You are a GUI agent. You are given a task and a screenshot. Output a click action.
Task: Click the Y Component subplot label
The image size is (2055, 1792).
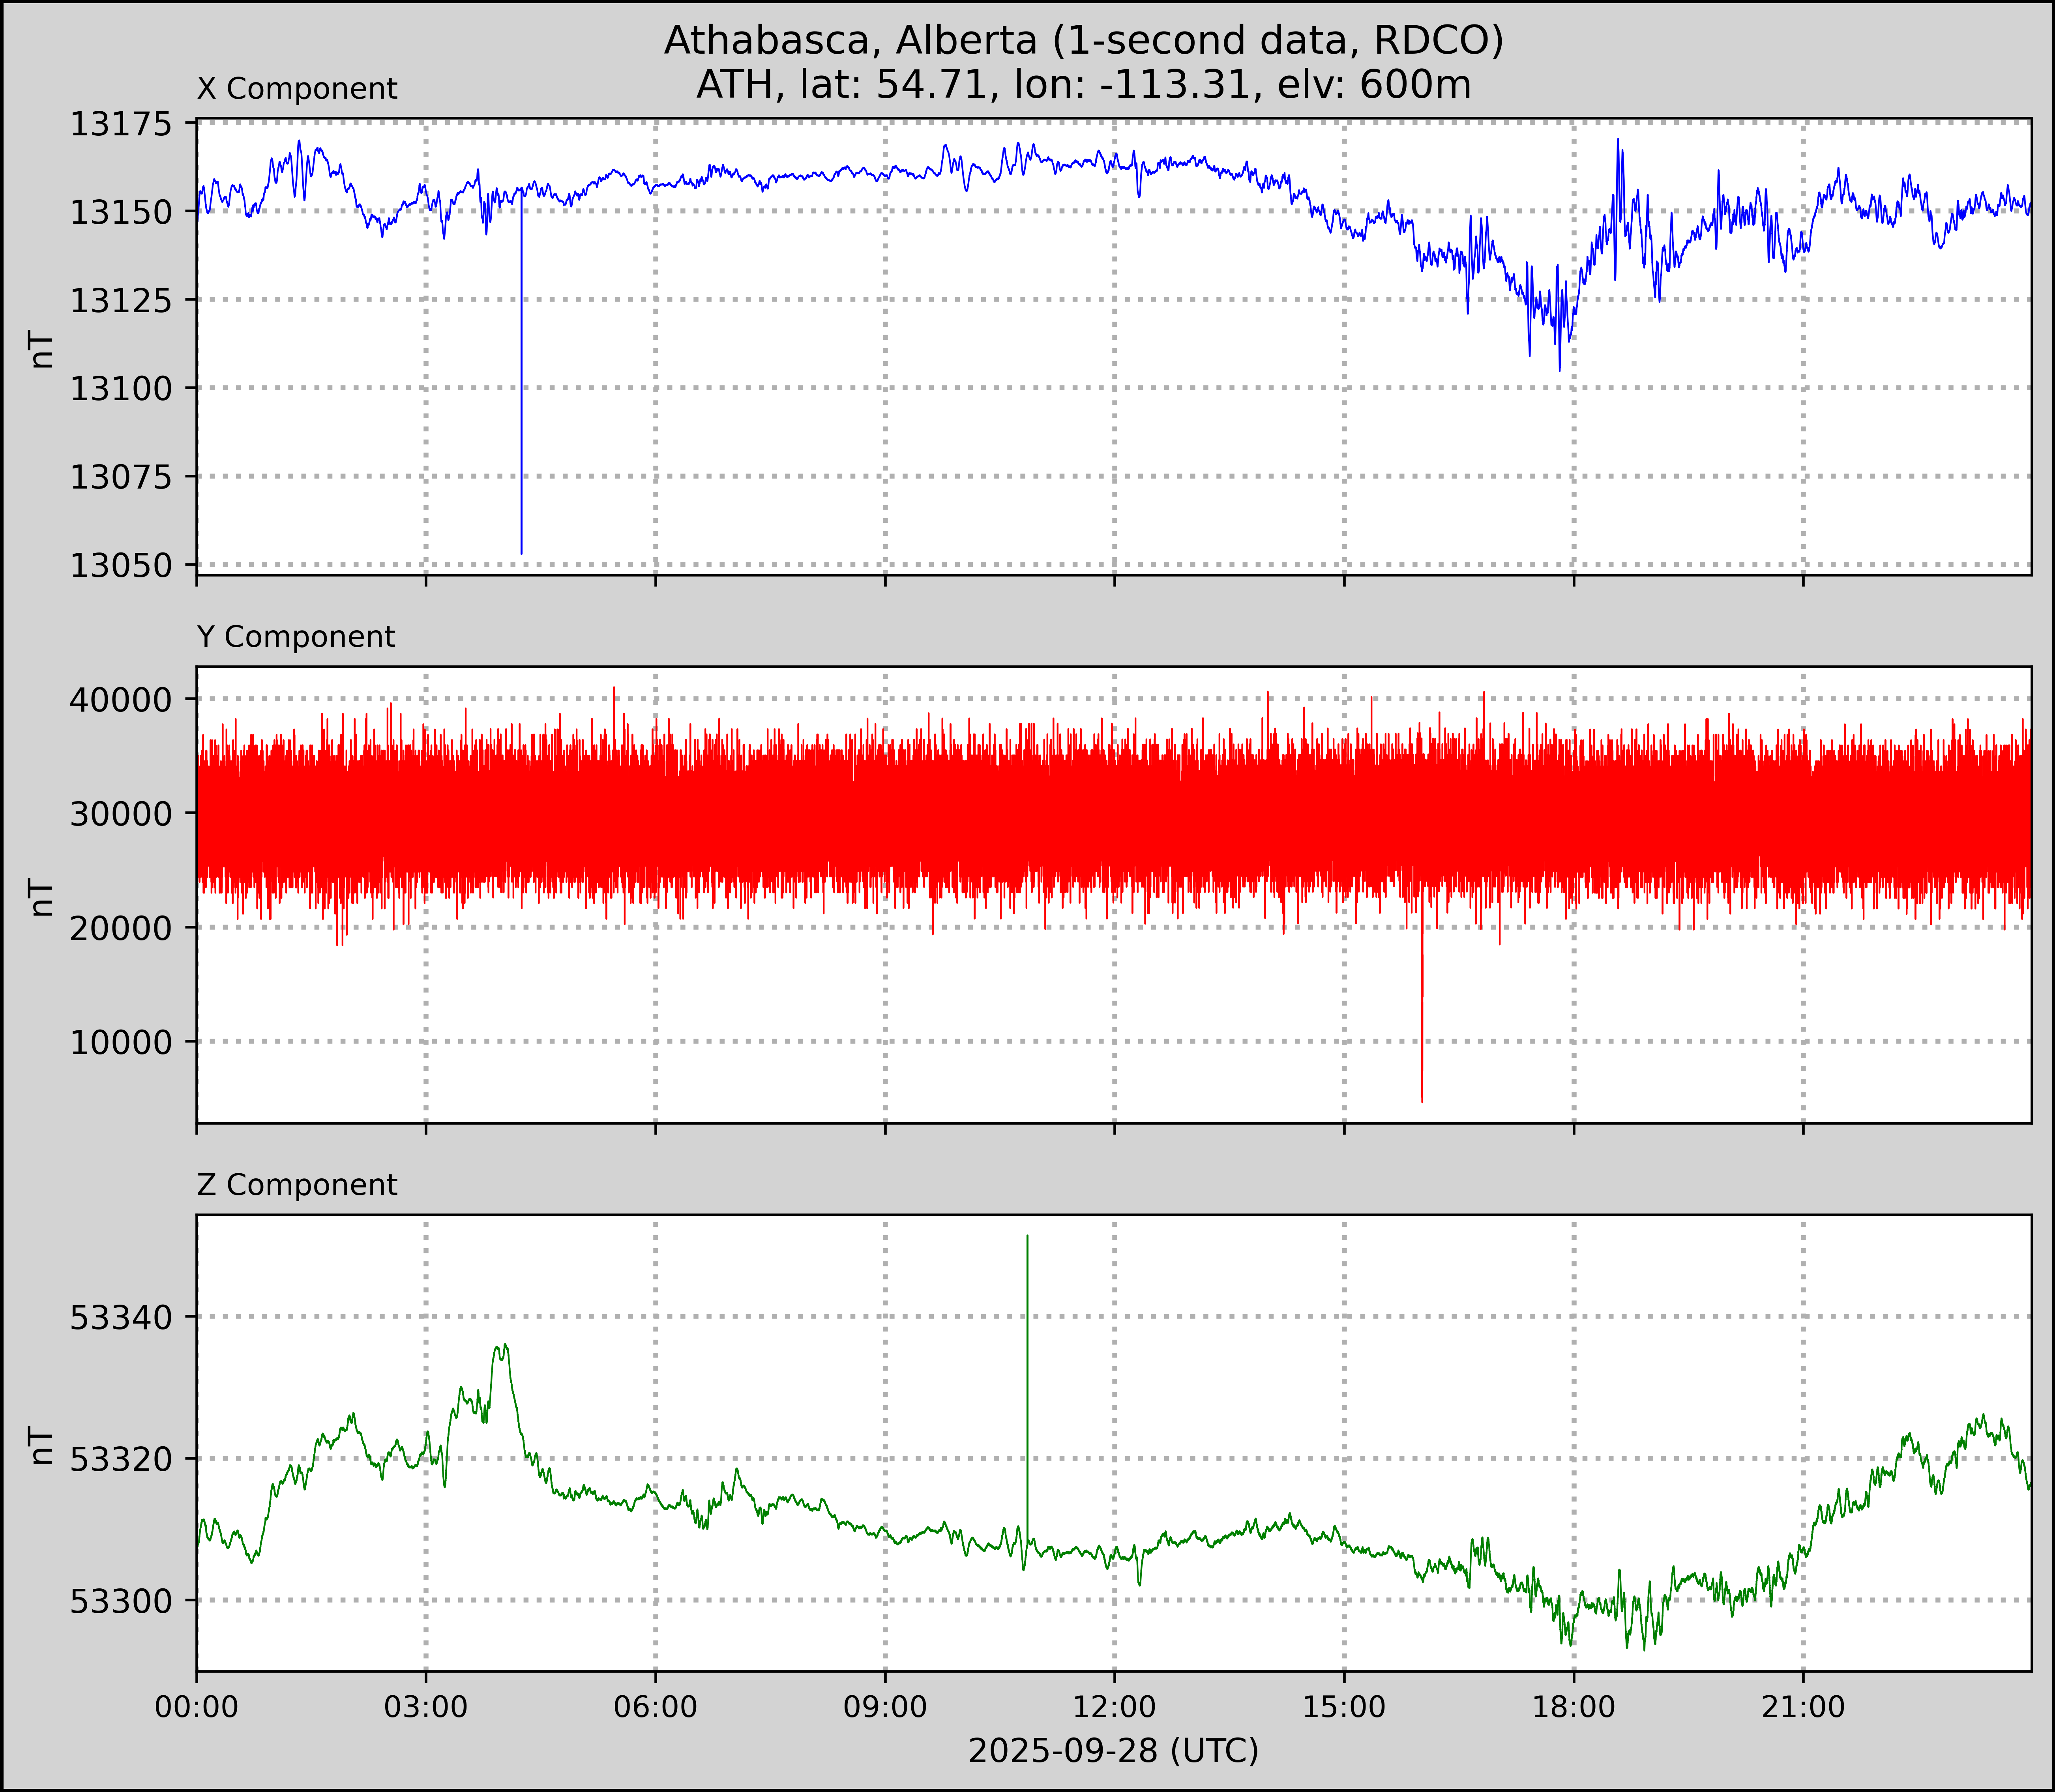click(296, 637)
